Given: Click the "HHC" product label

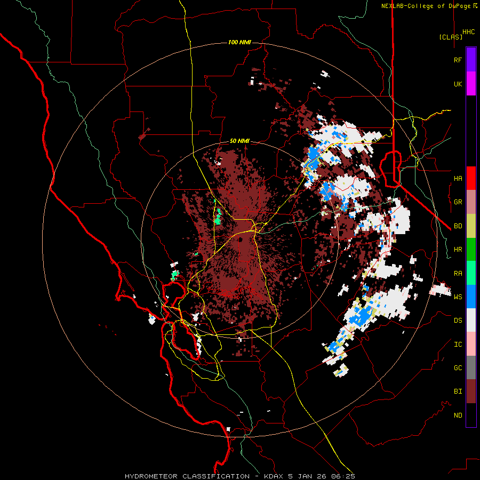Looking at the screenshot, I should 468,32.
